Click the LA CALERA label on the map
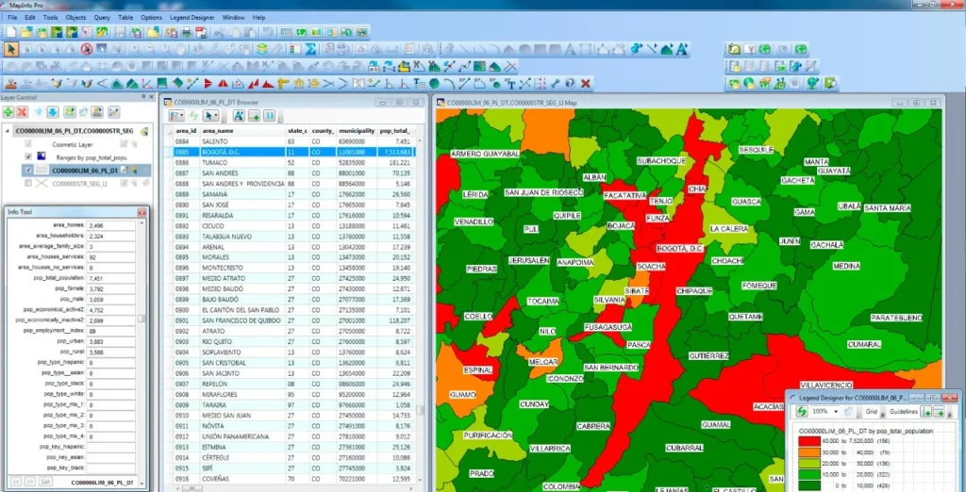Screen dimensions: 966x492 pyautogui.click(x=729, y=228)
